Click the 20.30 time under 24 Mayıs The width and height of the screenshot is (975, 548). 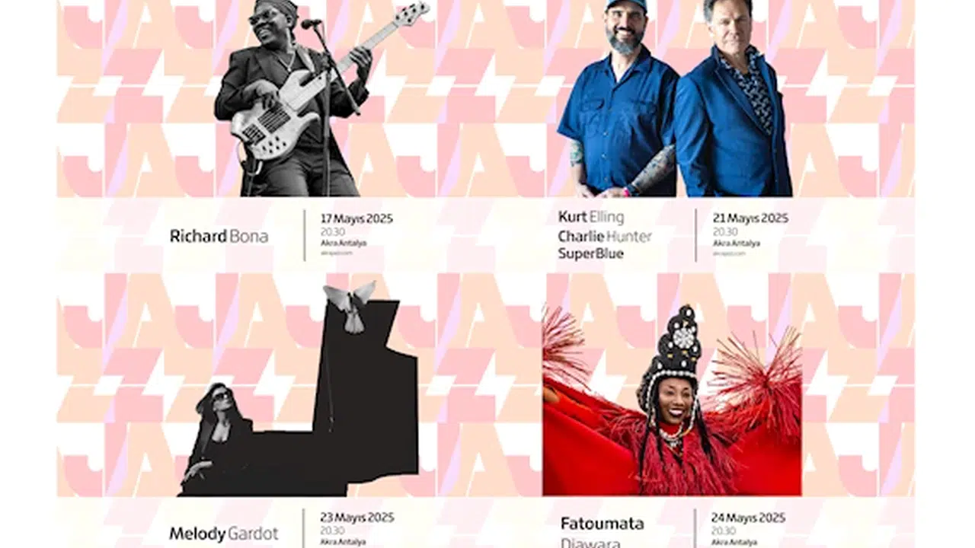pyautogui.click(x=724, y=530)
